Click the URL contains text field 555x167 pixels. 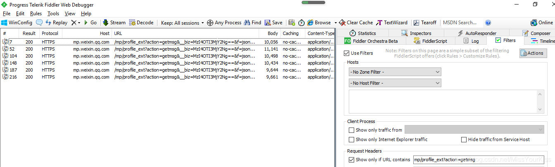[478, 160]
